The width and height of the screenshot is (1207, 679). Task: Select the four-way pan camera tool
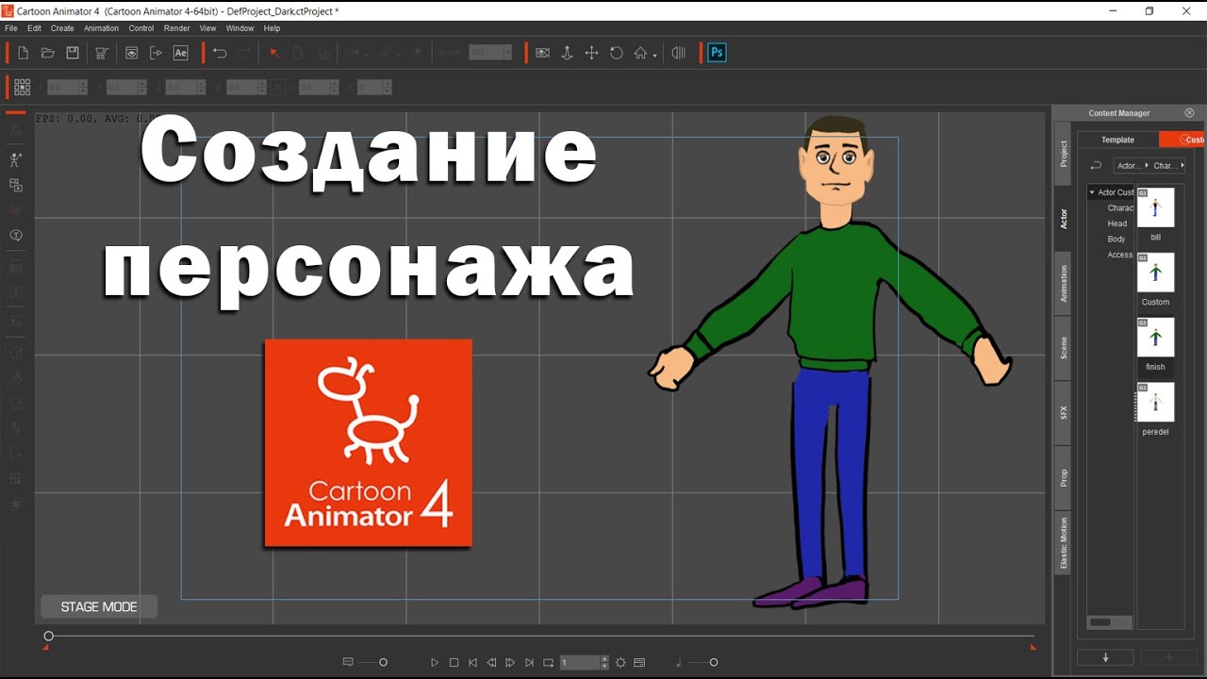point(591,53)
